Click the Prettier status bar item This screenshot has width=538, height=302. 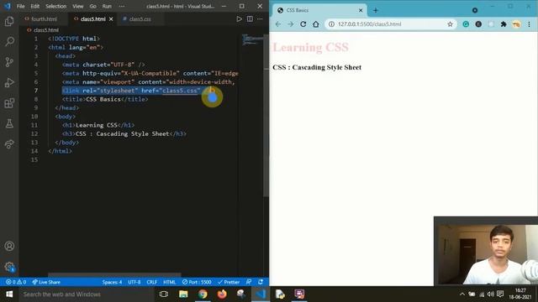tap(229, 282)
